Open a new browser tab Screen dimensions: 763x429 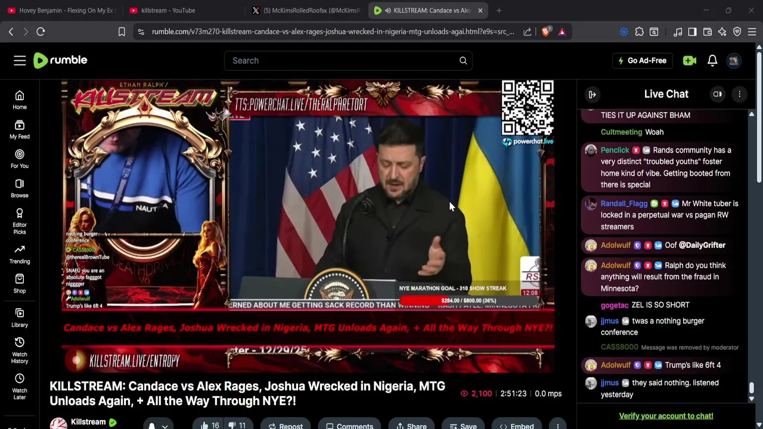(499, 10)
